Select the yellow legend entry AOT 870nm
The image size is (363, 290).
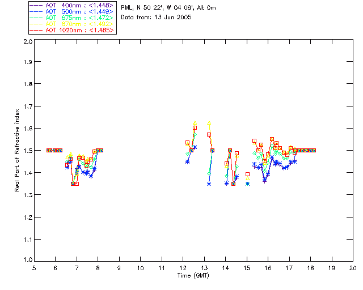tap(72, 24)
